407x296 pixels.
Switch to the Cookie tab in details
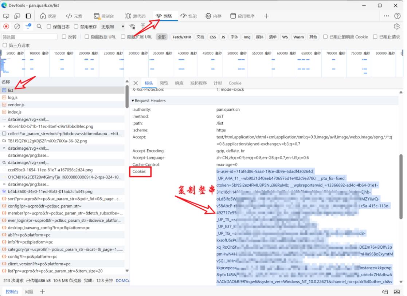[x=235, y=83]
